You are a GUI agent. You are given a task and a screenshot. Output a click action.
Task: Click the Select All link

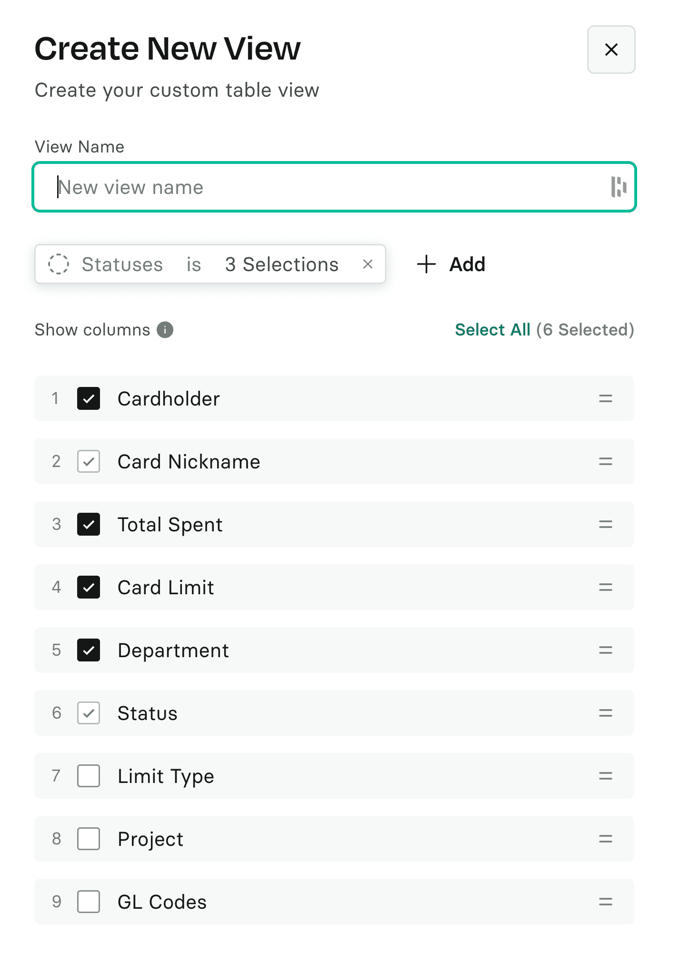(x=492, y=330)
